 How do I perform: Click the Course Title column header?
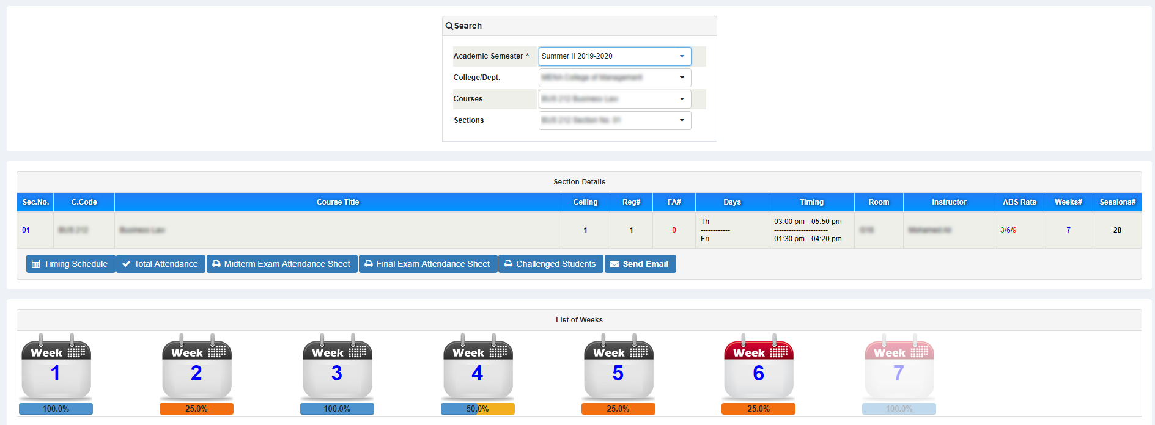(338, 202)
